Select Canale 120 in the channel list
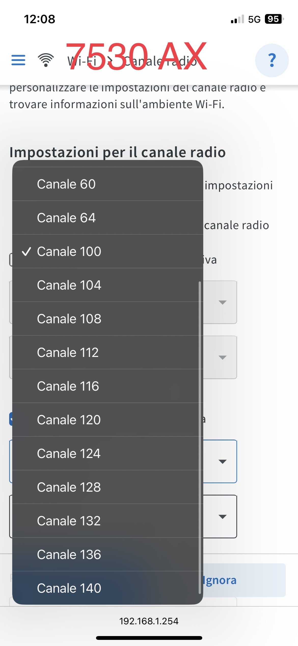The width and height of the screenshot is (298, 646). (69, 419)
